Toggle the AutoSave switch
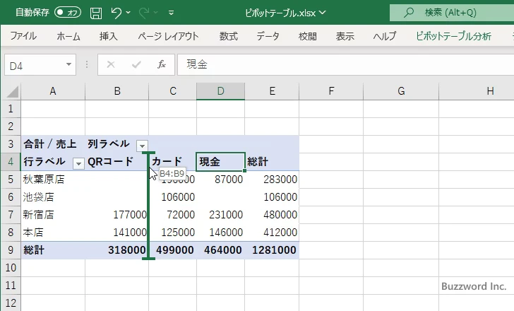 click(68, 13)
